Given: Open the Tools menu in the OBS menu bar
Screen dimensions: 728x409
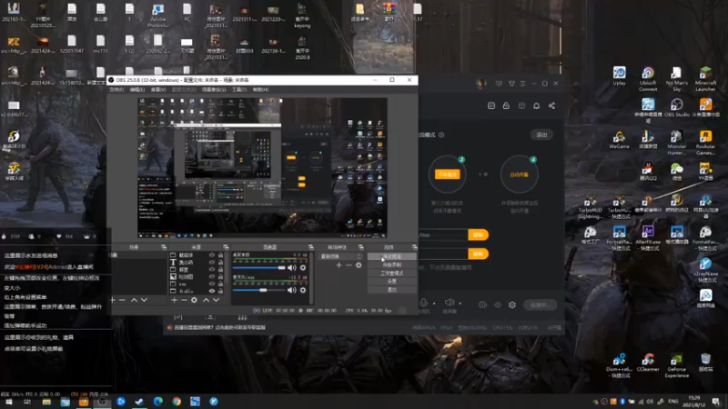Looking at the screenshot, I should pos(239,89).
